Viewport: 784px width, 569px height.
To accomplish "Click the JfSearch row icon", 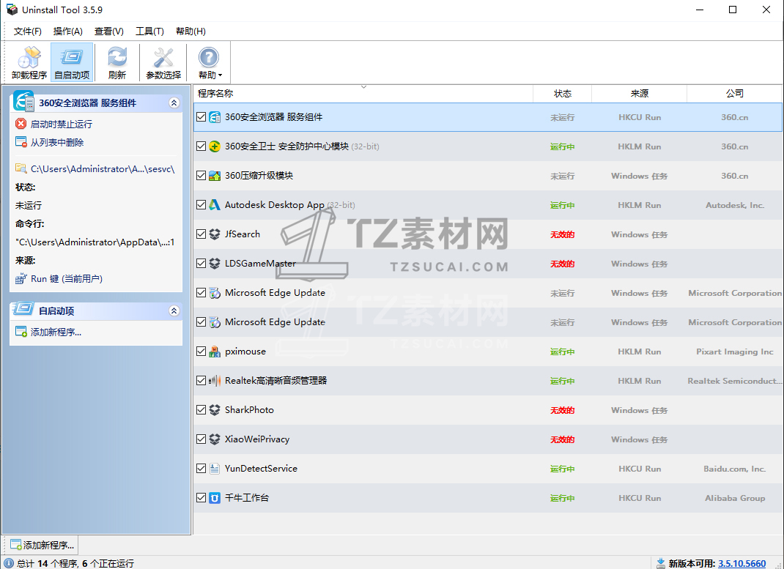I will click(x=215, y=234).
